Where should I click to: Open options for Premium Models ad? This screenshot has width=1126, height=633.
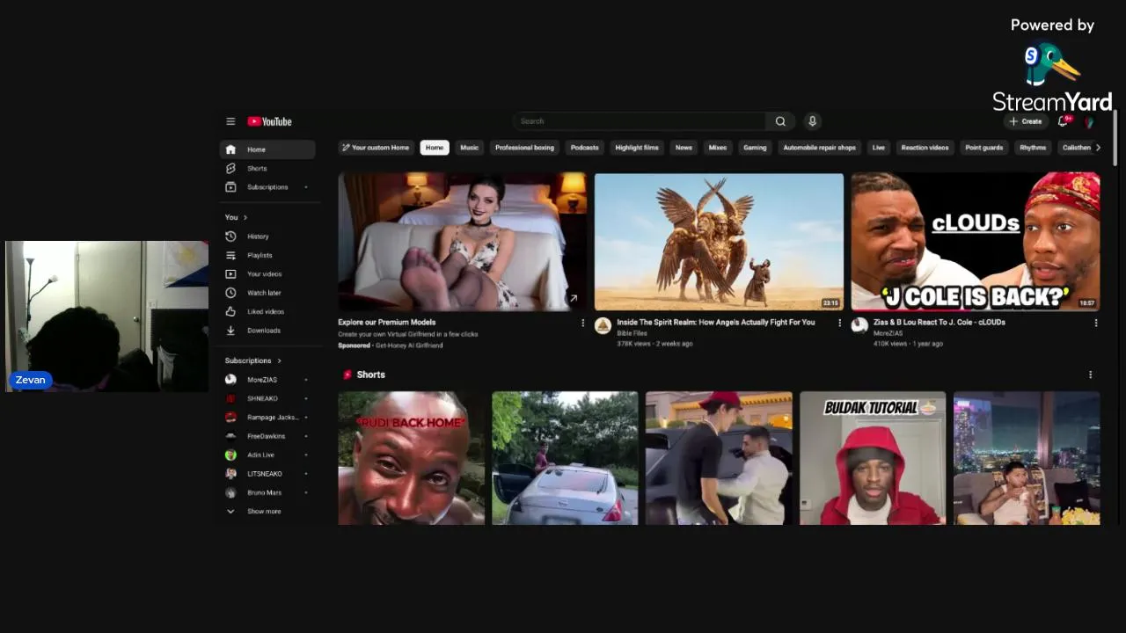point(582,323)
